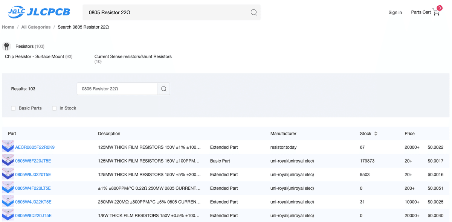Click price $0.0022
The height and width of the screenshot is (222, 452).
click(x=435, y=147)
